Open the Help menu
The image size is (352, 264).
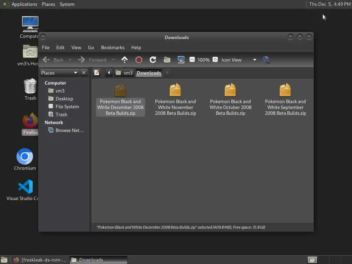pos(136,47)
